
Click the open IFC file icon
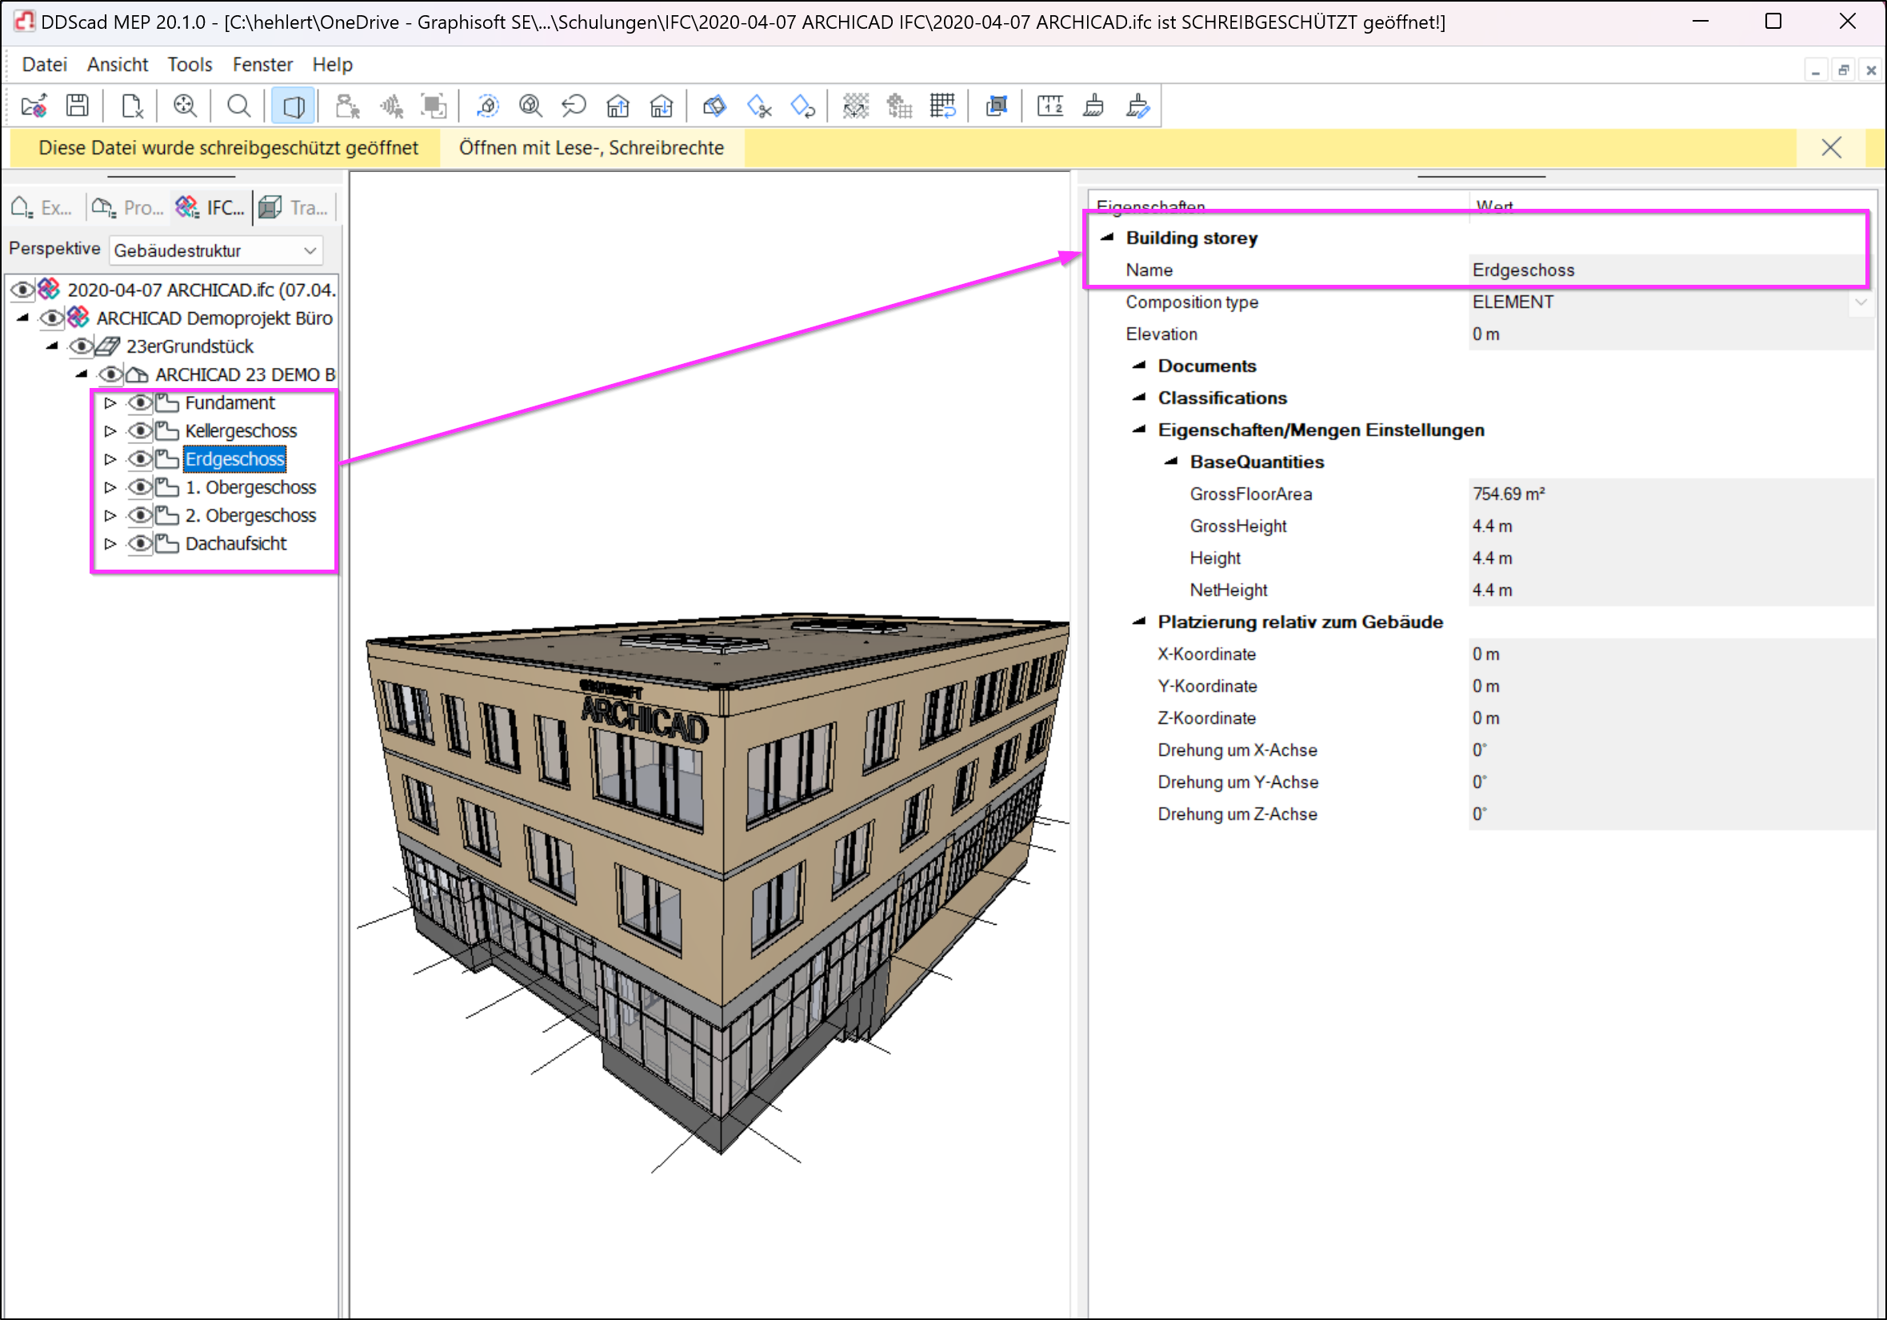[34, 106]
